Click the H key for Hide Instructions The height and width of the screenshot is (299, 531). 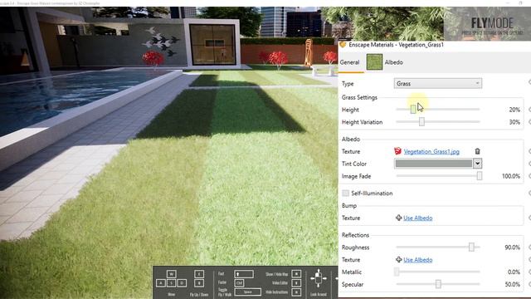296,292
